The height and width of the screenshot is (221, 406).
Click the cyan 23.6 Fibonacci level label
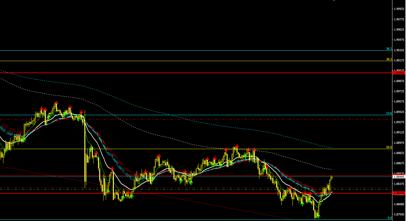click(x=389, y=113)
